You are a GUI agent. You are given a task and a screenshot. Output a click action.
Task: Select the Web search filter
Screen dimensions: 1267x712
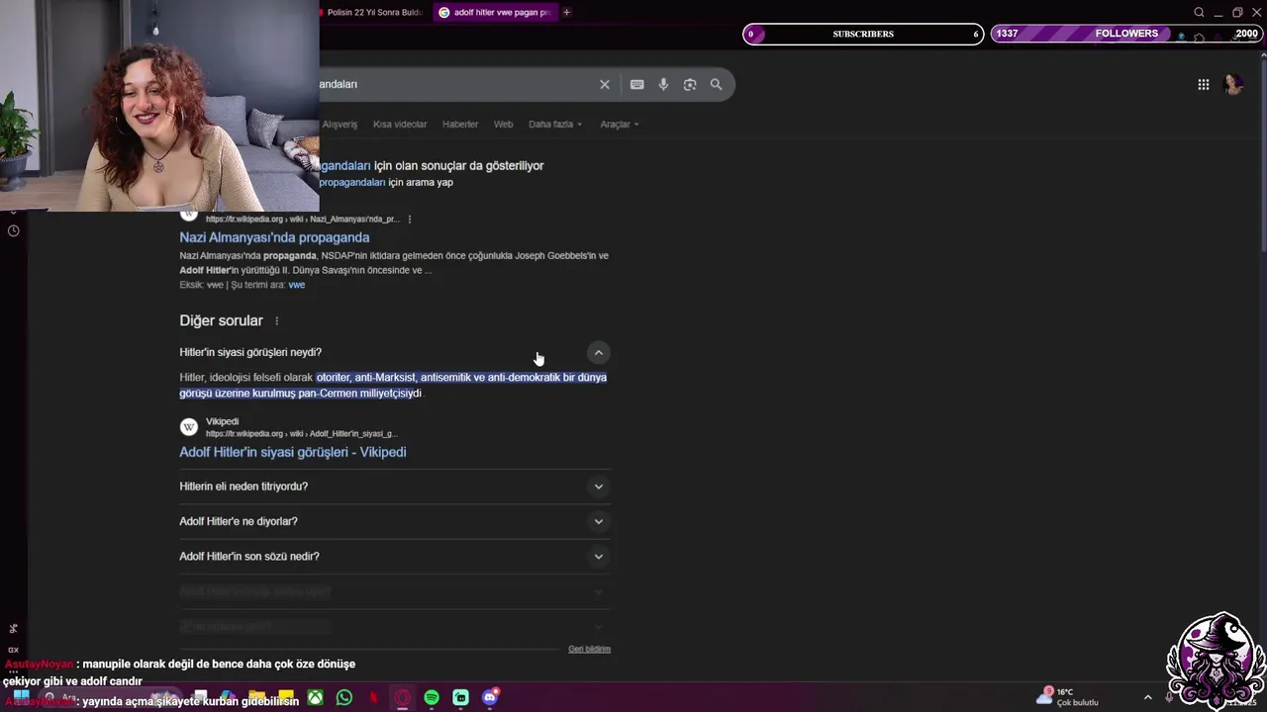tap(504, 124)
